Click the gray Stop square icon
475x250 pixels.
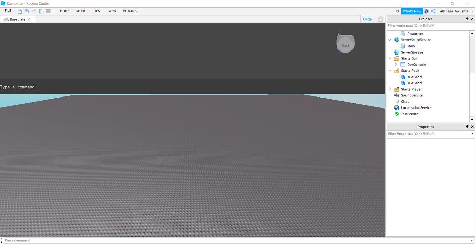click(x=48, y=11)
